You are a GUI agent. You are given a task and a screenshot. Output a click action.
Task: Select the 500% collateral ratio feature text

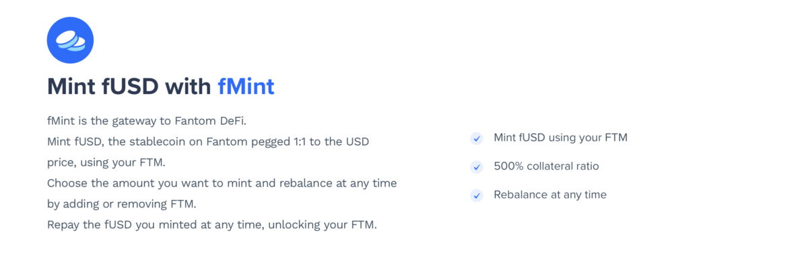tap(546, 166)
